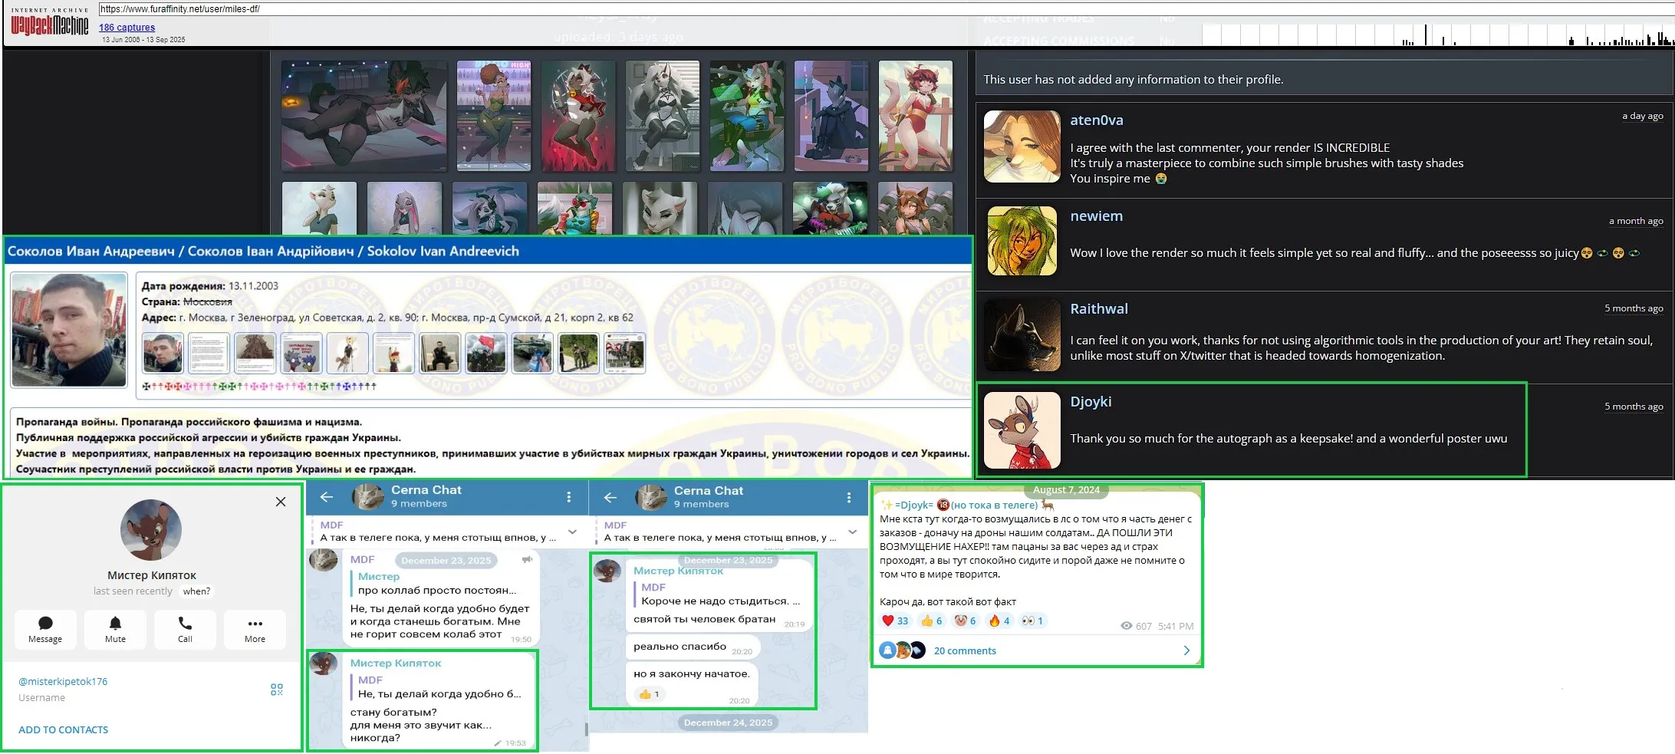Toggle the eyes emoji reaction on post
Image resolution: width=1675 pixels, height=754 pixels.
1032,621
